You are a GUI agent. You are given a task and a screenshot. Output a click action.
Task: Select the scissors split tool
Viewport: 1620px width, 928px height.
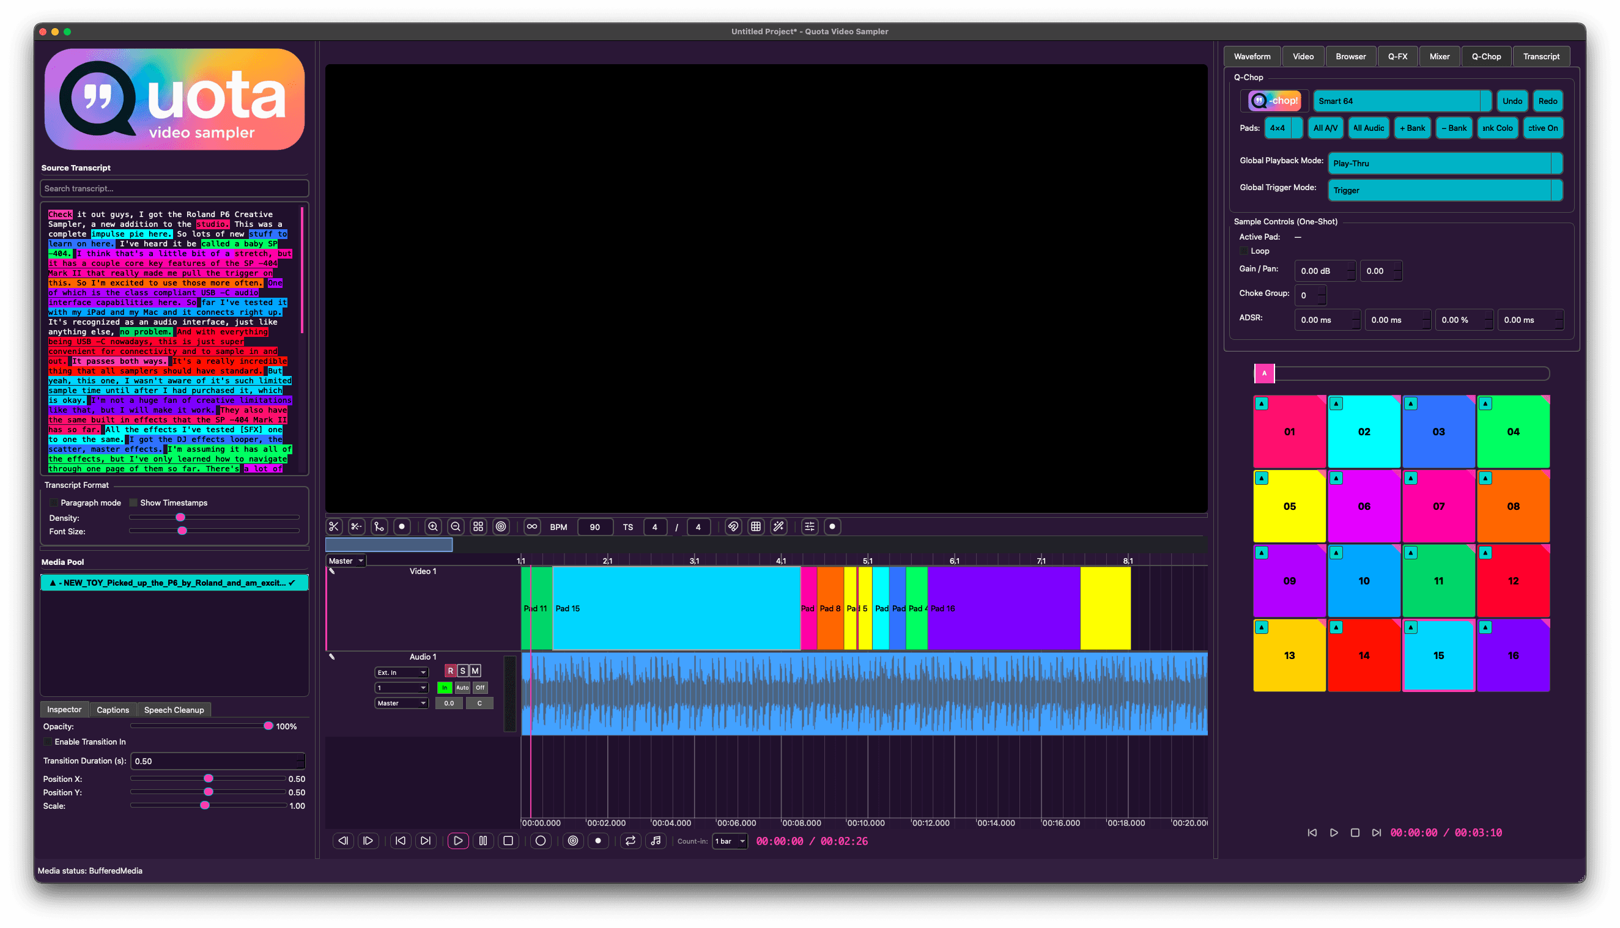[x=334, y=526]
